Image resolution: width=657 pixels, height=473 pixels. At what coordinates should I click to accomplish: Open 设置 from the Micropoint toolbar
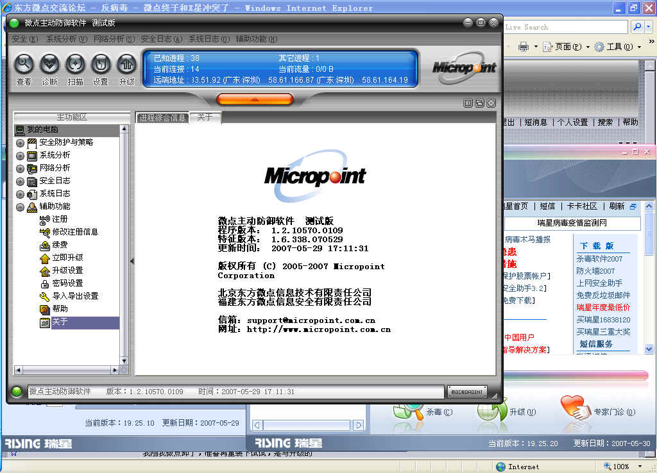pos(101,65)
